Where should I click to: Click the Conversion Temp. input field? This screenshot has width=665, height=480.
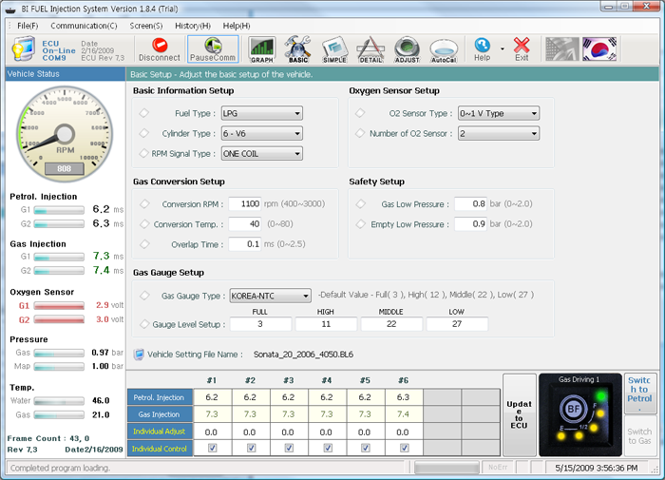[245, 223]
